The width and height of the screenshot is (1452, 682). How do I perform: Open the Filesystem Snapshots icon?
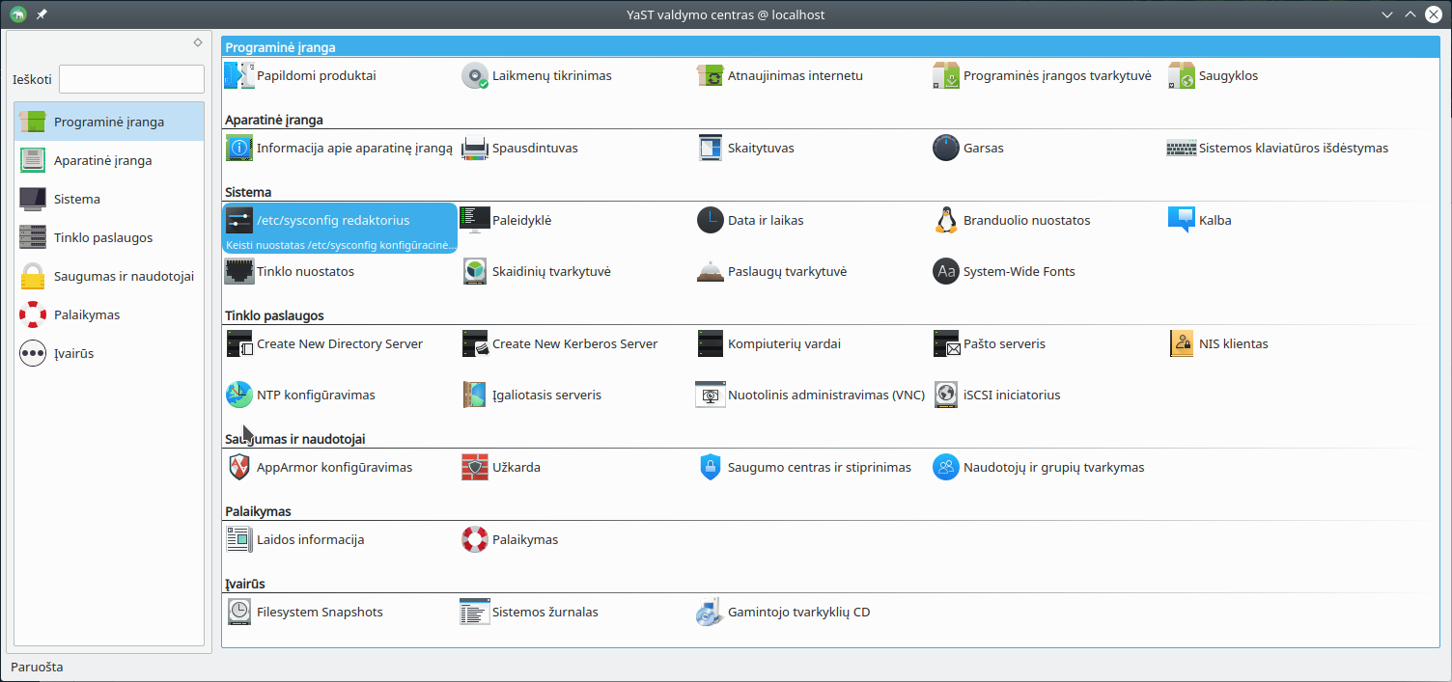[x=238, y=613]
